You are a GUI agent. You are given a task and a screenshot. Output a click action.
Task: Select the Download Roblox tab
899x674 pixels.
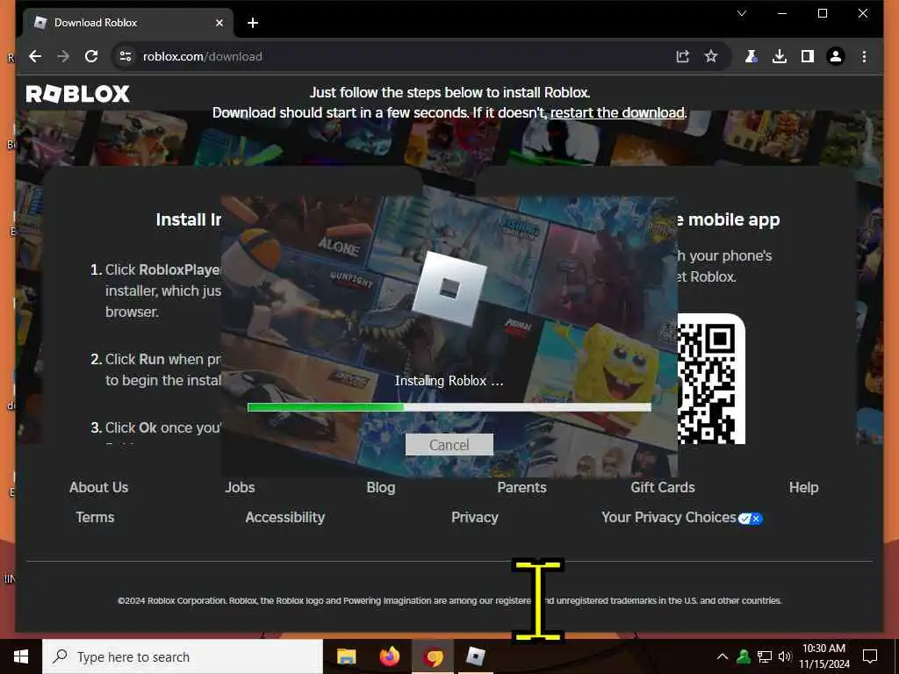click(x=128, y=23)
